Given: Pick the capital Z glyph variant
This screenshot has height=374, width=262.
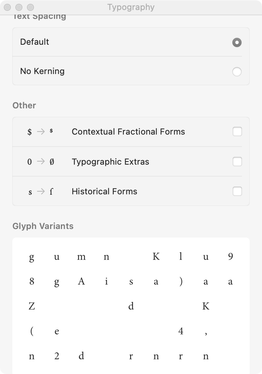Looking at the screenshot, I should pos(32,306).
